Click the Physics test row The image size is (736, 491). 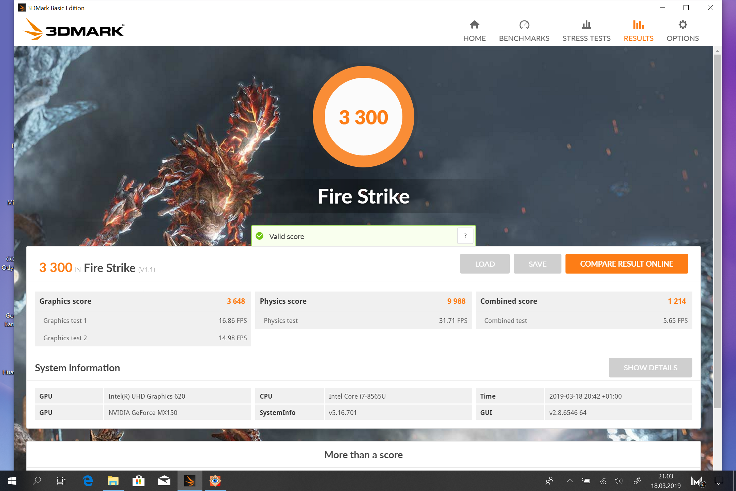(x=364, y=321)
